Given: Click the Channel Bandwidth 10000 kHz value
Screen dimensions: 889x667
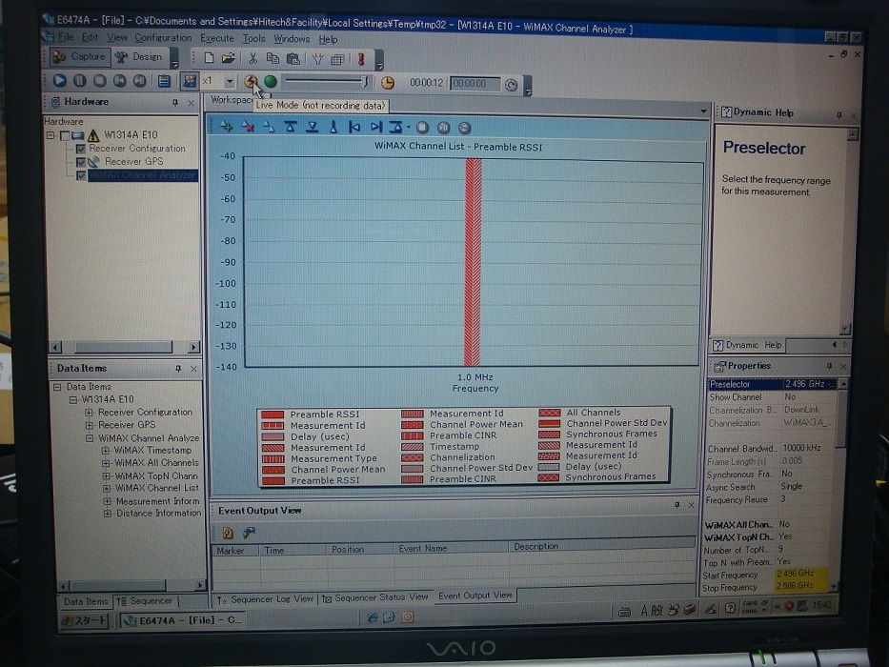Looking at the screenshot, I should [x=810, y=448].
